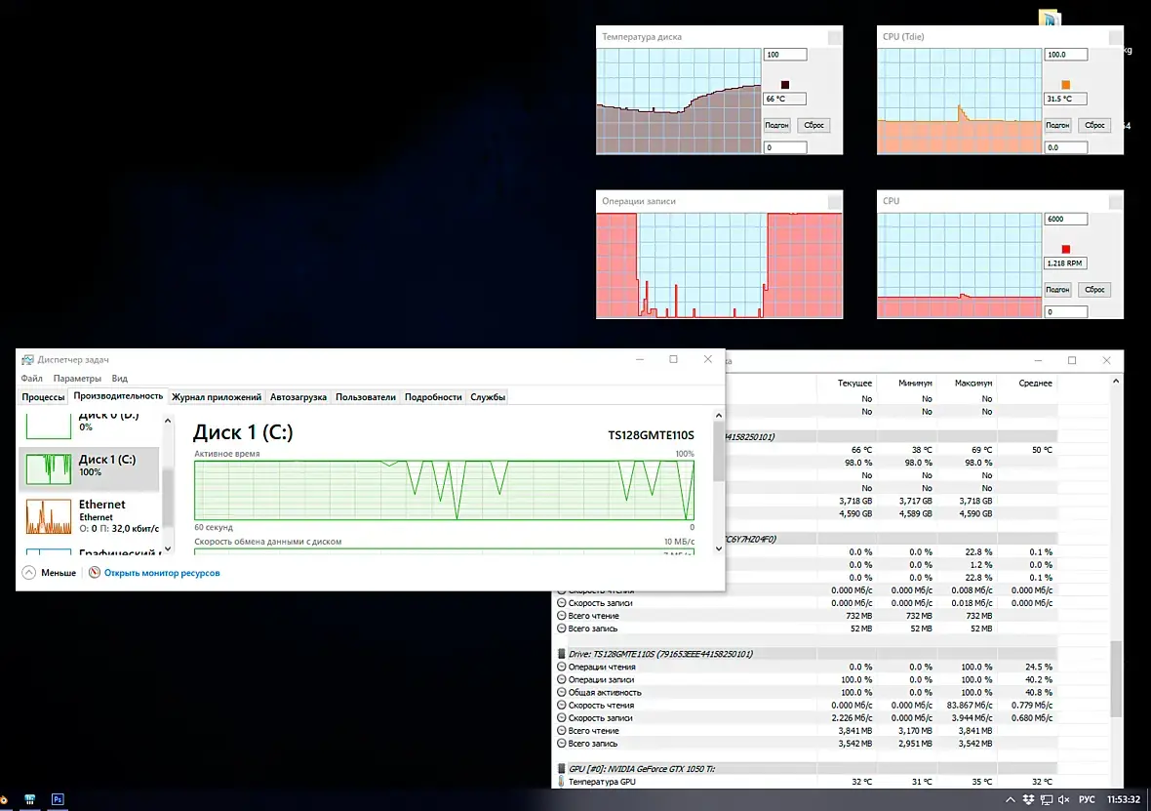Click the network tray icon

(x=1046, y=799)
